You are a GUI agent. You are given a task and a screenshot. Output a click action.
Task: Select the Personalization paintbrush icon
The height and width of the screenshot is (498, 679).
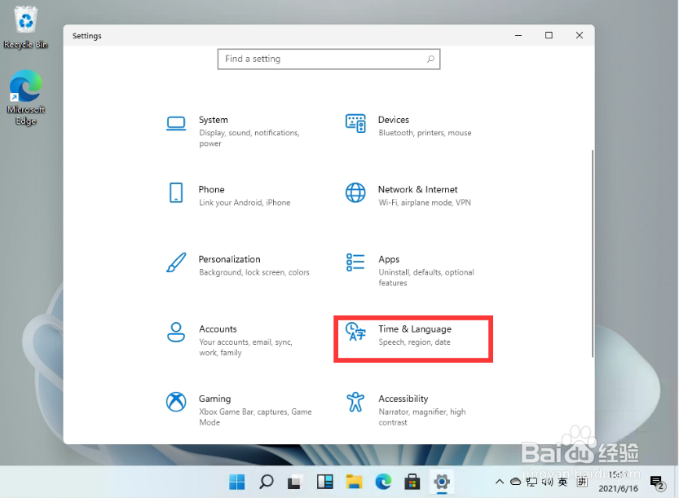pos(176,262)
